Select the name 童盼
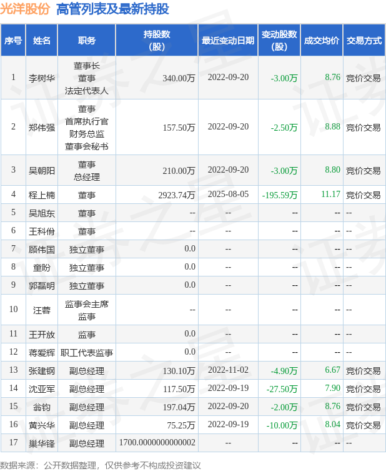Screen dimensions: 386x471 click(42, 268)
